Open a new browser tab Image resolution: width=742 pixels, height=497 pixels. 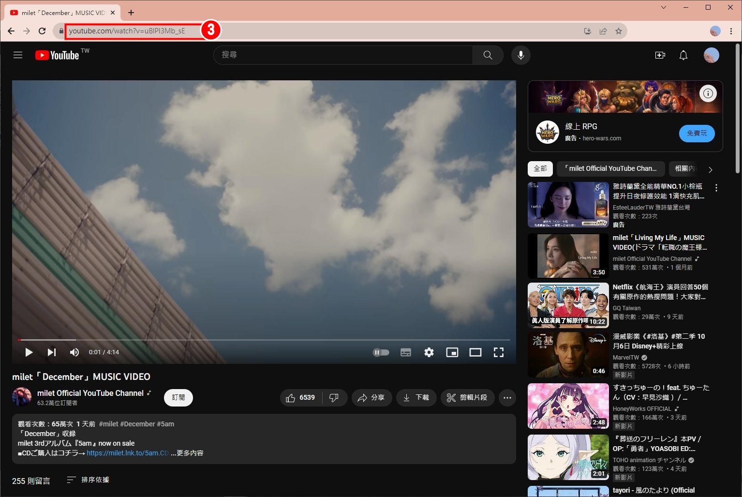click(x=131, y=13)
